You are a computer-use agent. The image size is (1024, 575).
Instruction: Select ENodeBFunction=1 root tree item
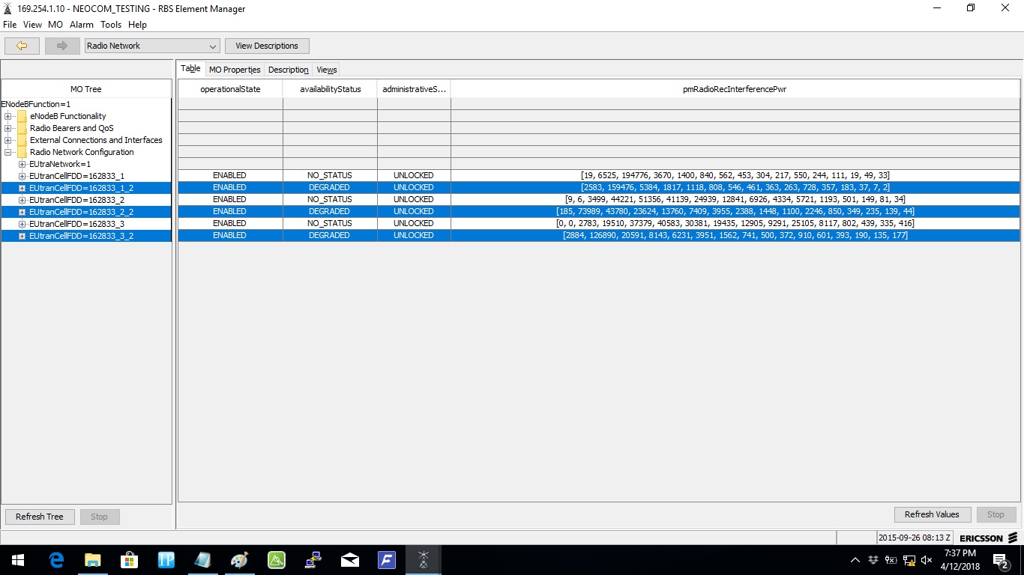tap(36, 104)
